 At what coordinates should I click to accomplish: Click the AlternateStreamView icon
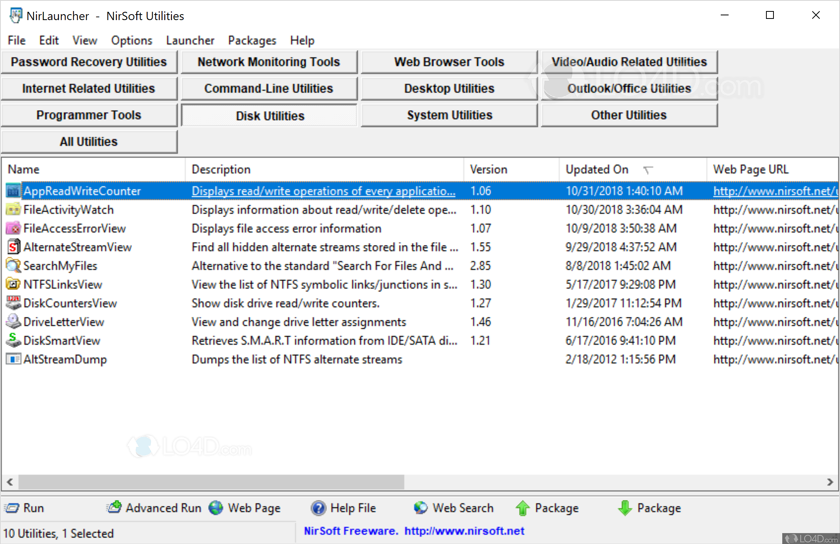[x=13, y=247]
